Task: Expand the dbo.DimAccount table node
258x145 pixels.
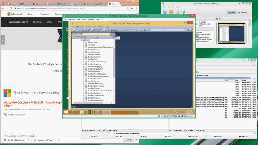Action: click(x=83, y=52)
